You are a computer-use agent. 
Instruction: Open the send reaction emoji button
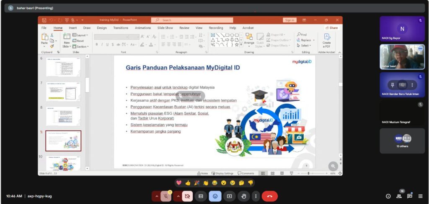215,196
